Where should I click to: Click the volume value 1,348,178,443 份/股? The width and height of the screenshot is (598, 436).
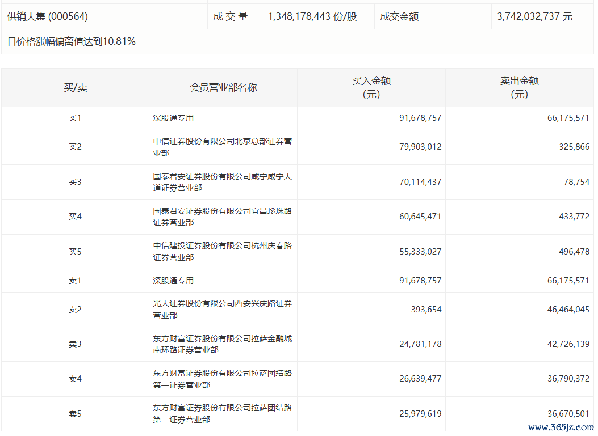(x=312, y=16)
